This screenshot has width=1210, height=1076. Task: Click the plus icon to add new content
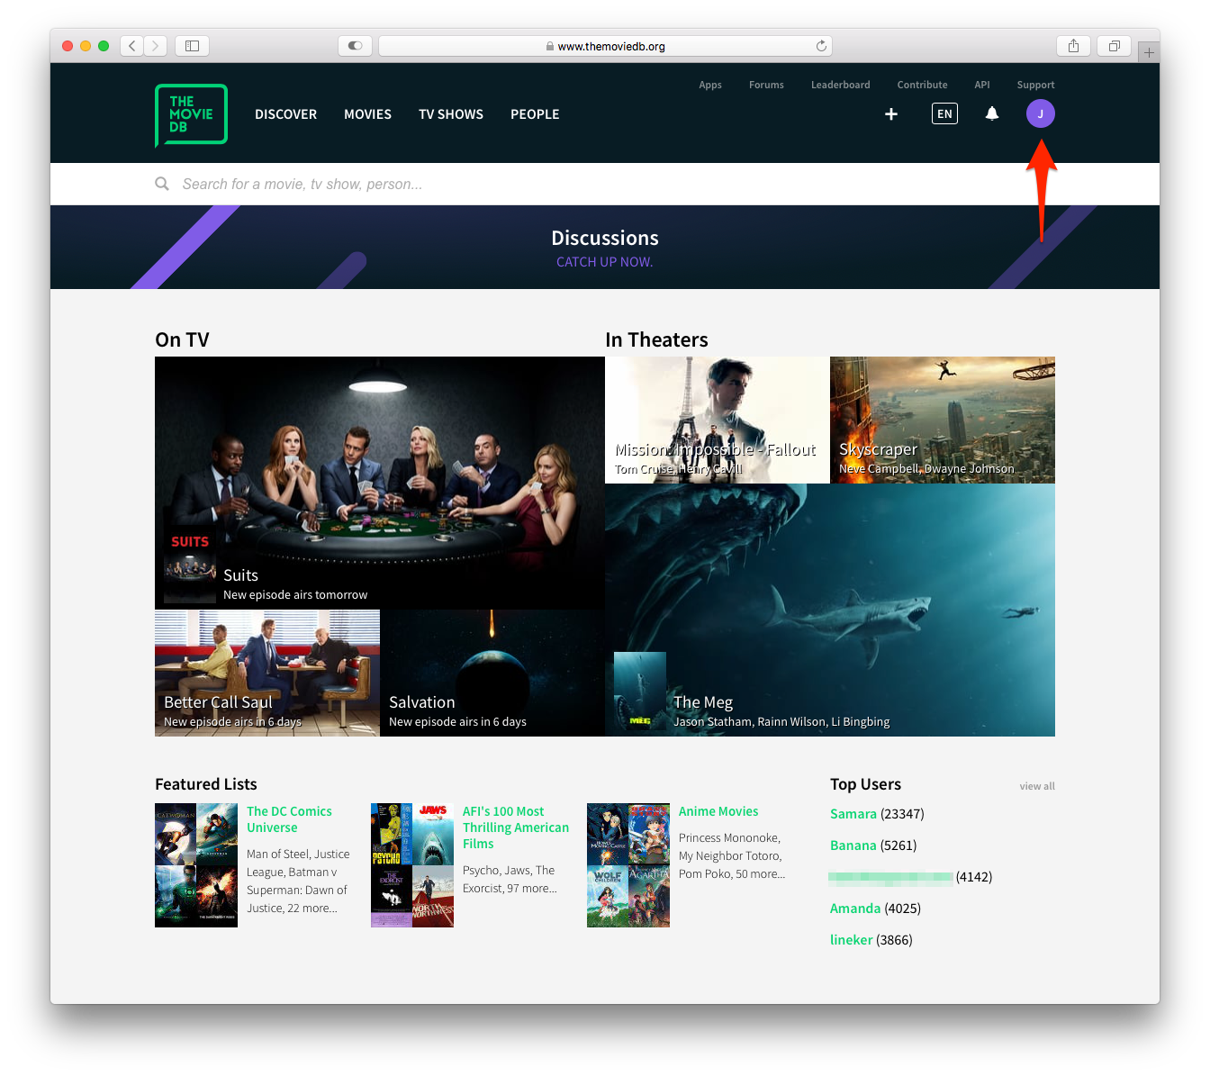coord(890,113)
